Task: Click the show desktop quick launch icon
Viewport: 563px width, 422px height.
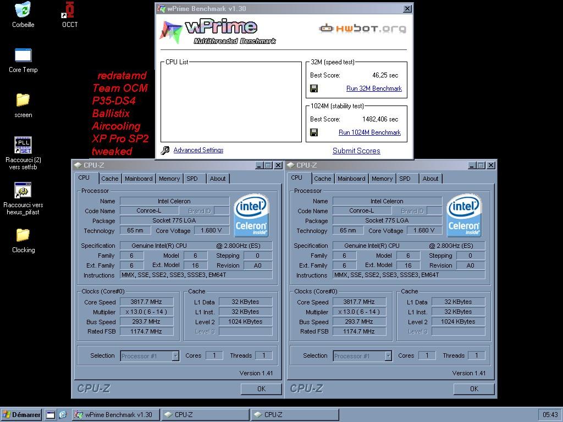Action: pos(51,415)
